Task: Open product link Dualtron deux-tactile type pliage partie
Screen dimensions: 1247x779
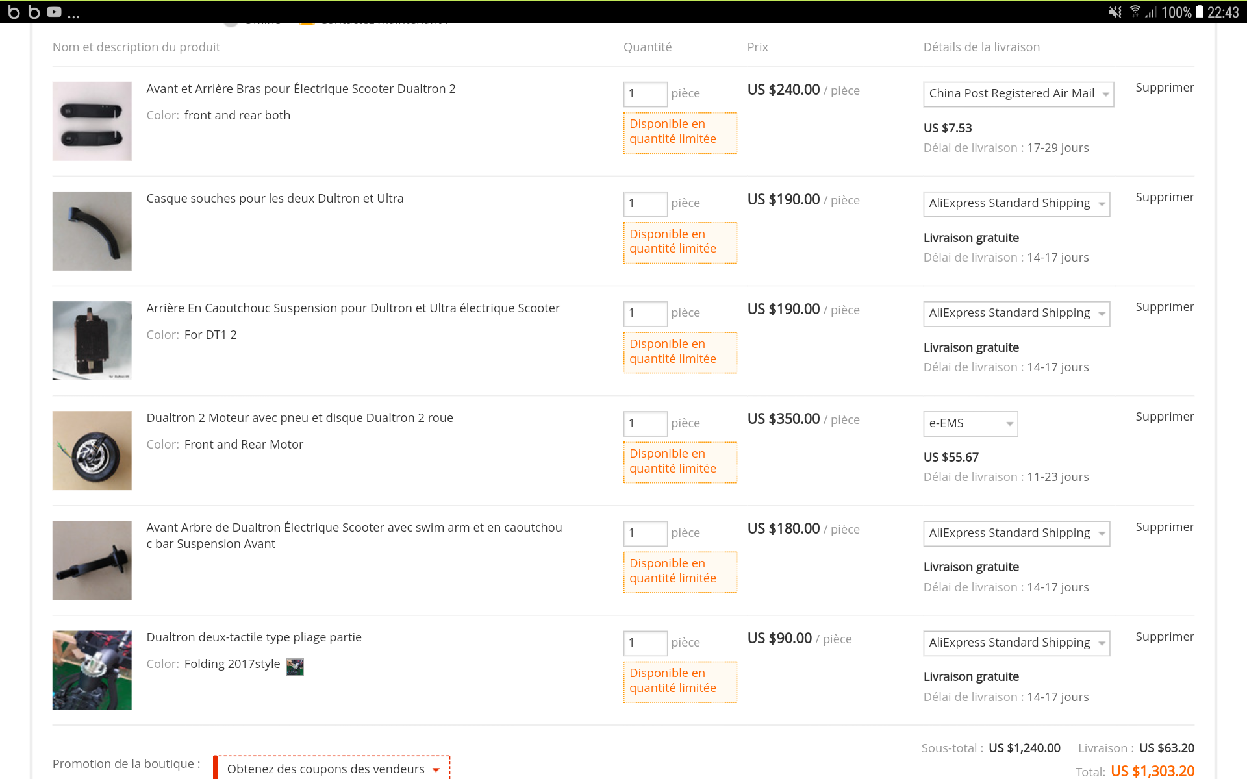Action: pyautogui.click(x=254, y=637)
